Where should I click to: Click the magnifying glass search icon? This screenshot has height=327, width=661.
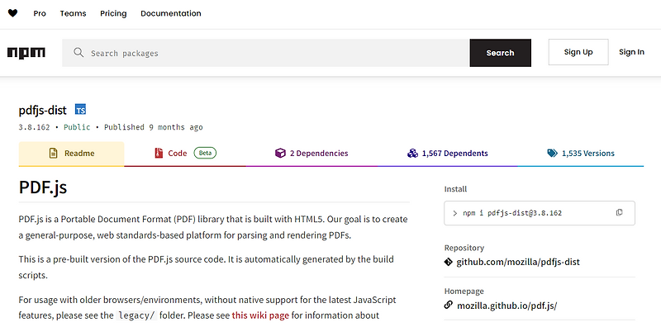click(78, 53)
